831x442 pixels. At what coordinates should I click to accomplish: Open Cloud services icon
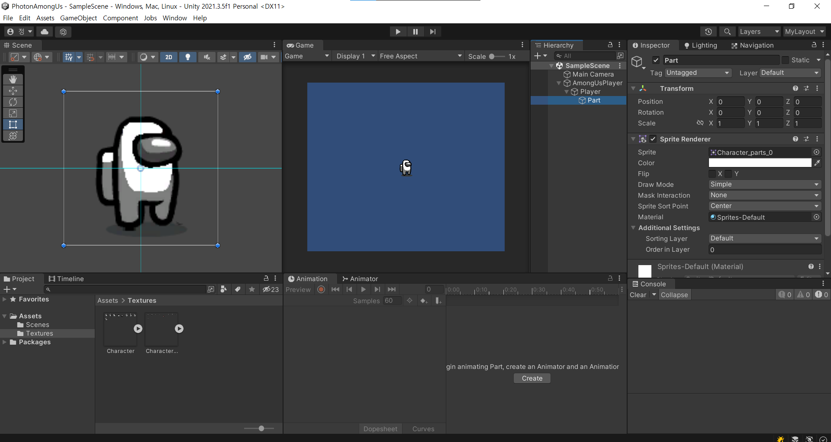point(45,32)
